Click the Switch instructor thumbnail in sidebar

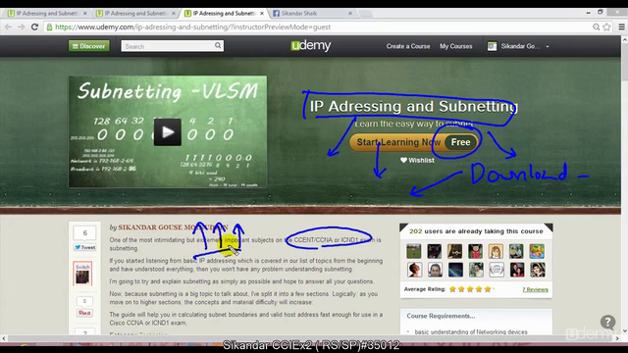[x=82, y=274]
